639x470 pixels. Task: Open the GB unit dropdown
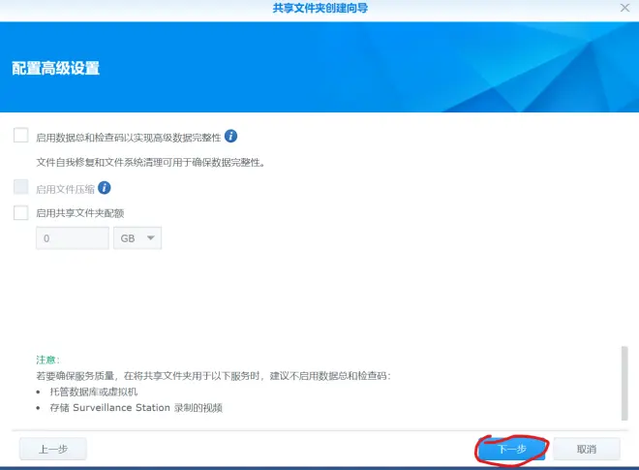point(137,237)
